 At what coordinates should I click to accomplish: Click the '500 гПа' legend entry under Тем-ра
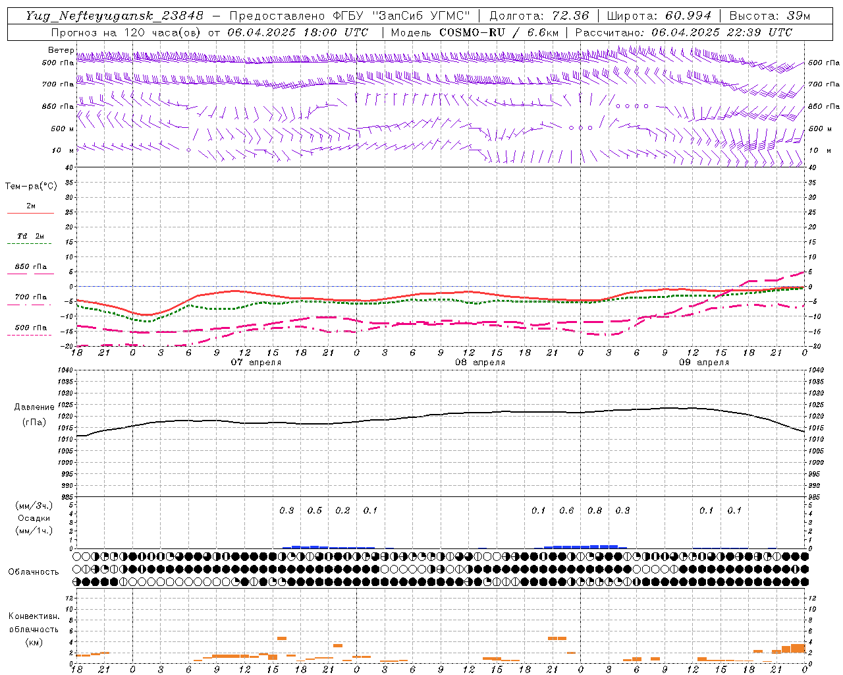31,328
